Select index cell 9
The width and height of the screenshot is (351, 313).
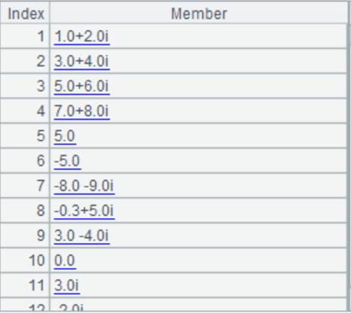point(25,236)
